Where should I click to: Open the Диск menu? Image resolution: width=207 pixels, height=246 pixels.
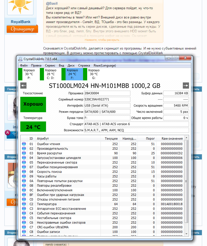point(71,65)
